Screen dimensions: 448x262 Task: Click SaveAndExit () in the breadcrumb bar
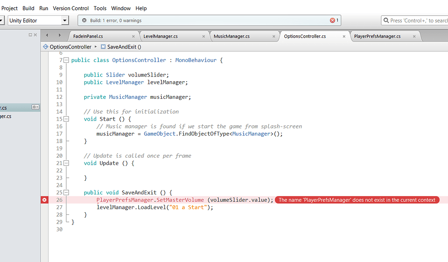[124, 47]
